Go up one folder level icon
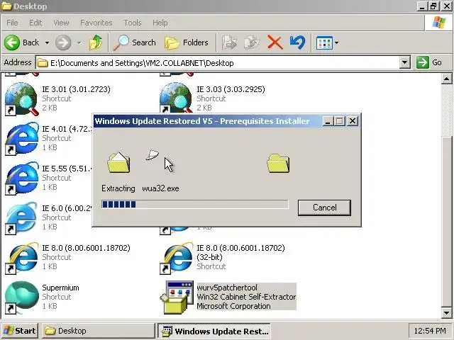Image resolution: width=454 pixels, height=340 pixels. coord(96,42)
